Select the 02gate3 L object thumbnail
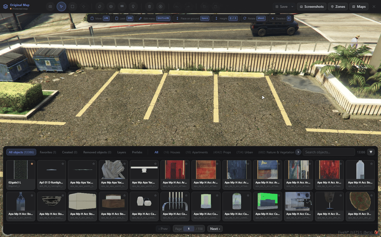Screen dimensions: 381x237 [x=21, y=170]
